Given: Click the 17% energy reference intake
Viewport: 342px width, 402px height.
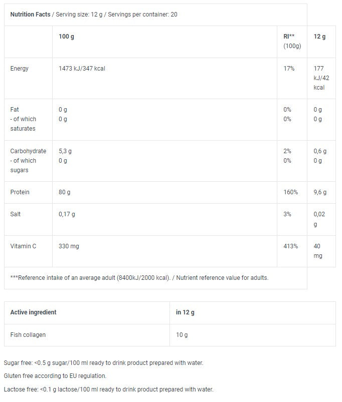Looking at the screenshot, I should pos(289,69).
